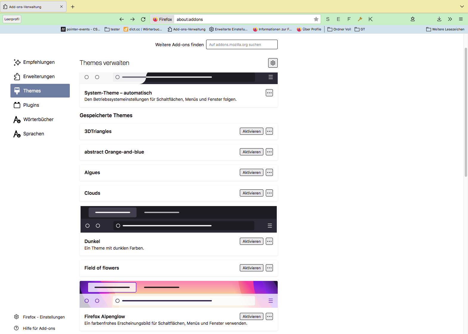Image resolution: width=468 pixels, height=334 pixels.
Task: Select the Themes category
Action: pyautogui.click(x=40, y=91)
